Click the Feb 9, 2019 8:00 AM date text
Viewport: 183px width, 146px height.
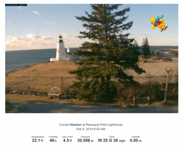pos(91,129)
